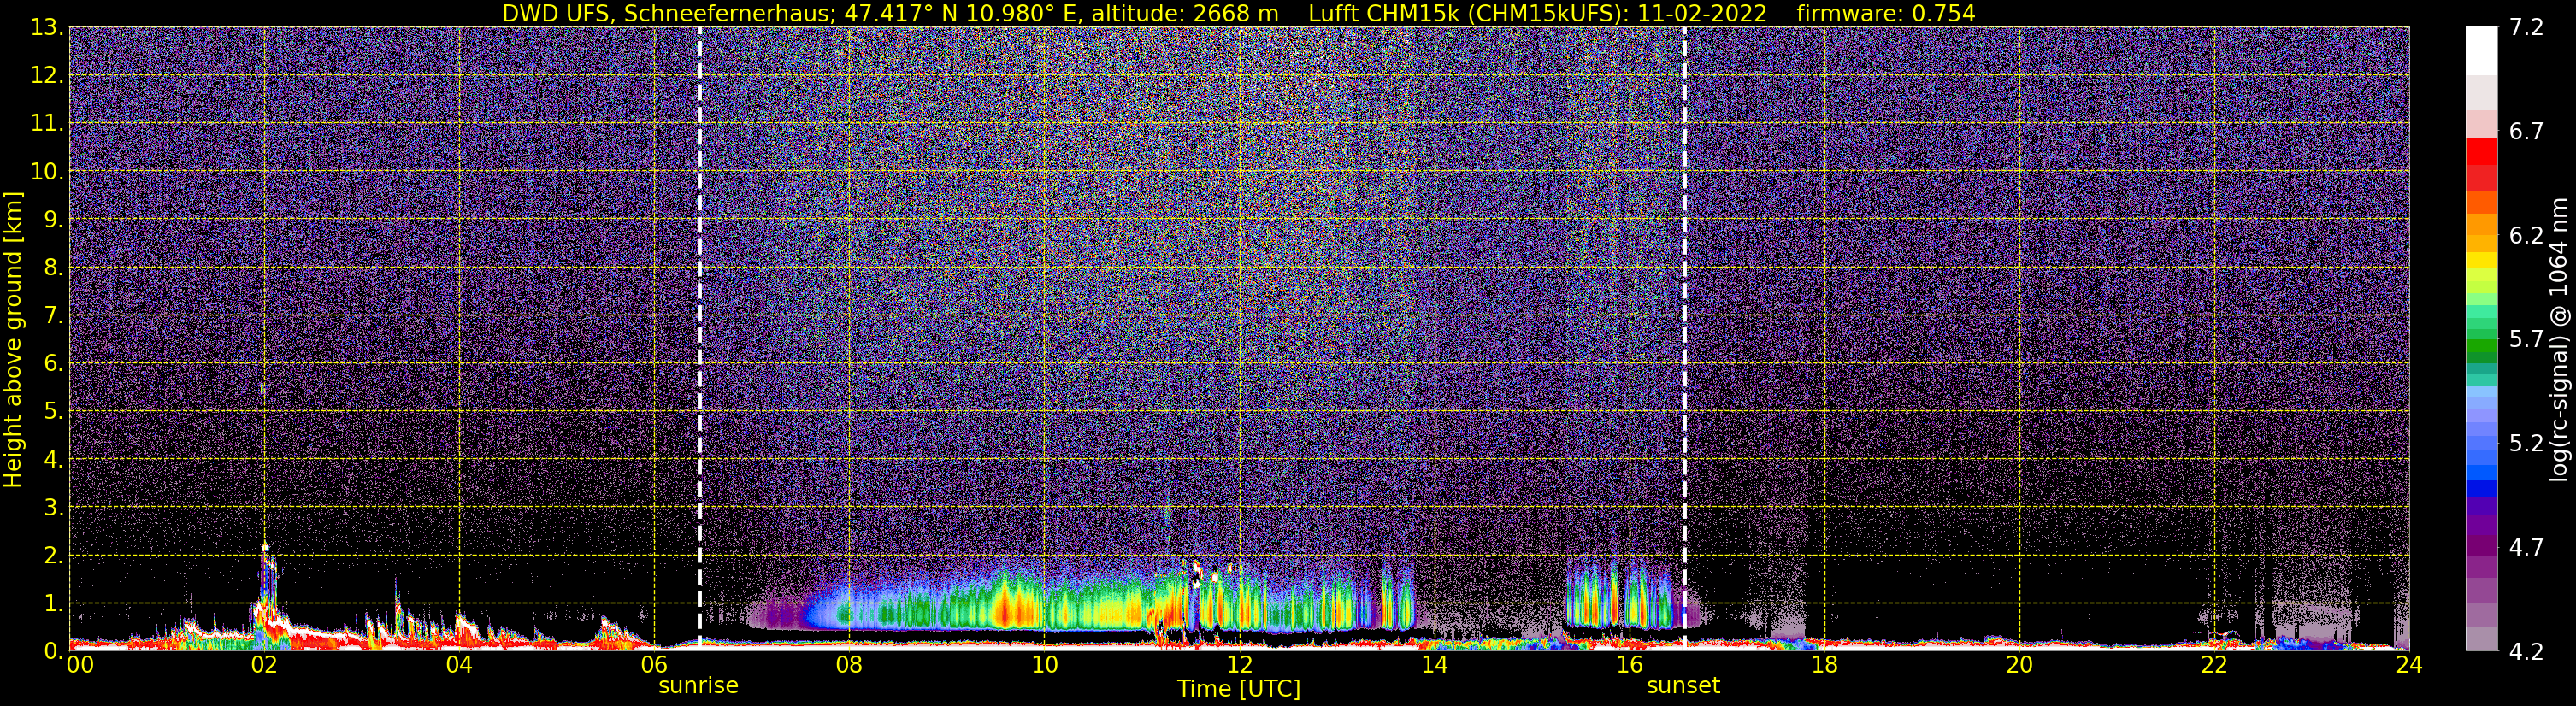Click the '00' time tick label
Image resolution: width=2576 pixels, height=706 pixels.
point(80,665)
